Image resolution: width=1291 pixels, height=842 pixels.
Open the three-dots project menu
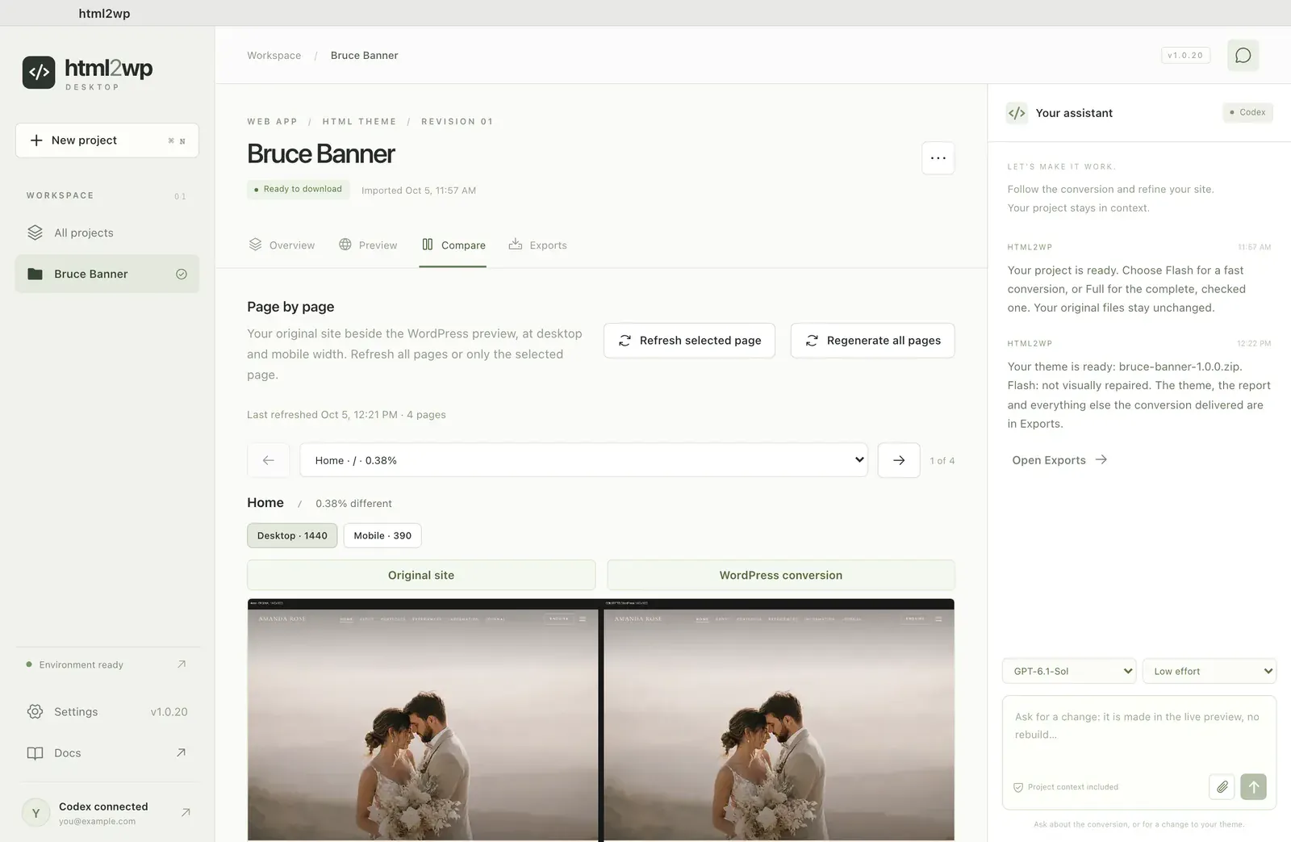click(938, 158)
